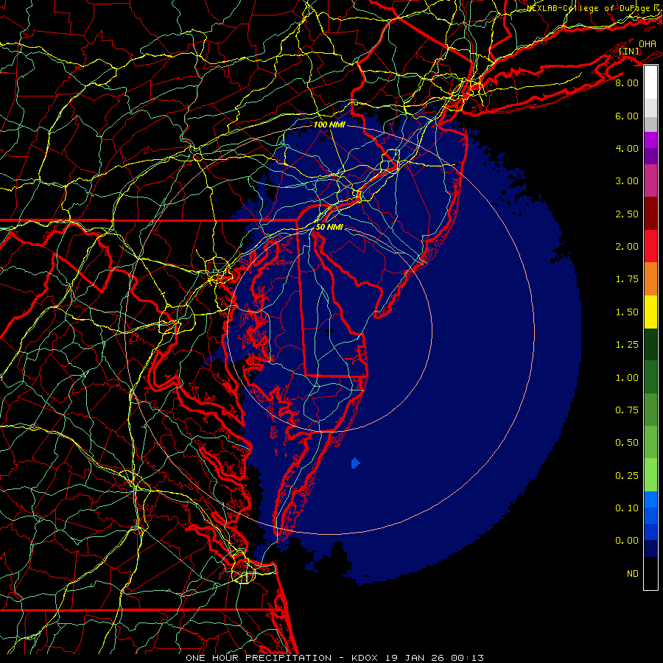Image resolution: width=663 pixels, height=663 pixels.
Task: Click the 'NEXLAB-College of DuPage' text
Action: point(589,8)
